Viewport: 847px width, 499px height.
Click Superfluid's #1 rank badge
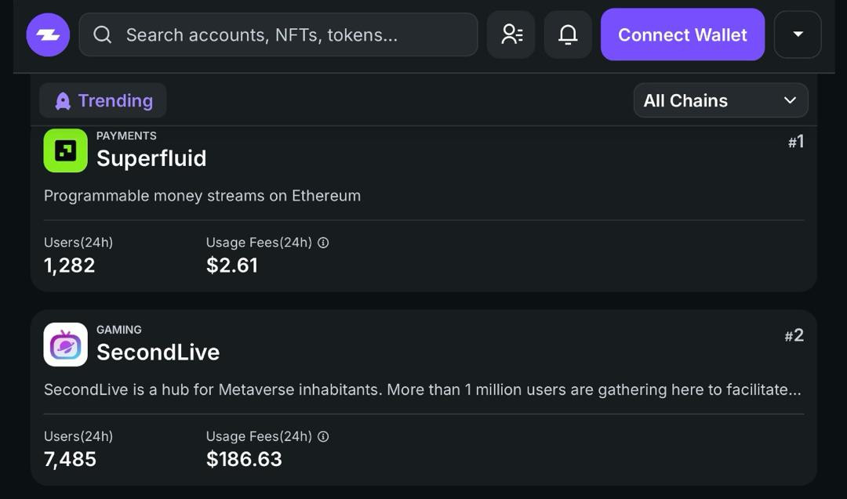point(796,142)
